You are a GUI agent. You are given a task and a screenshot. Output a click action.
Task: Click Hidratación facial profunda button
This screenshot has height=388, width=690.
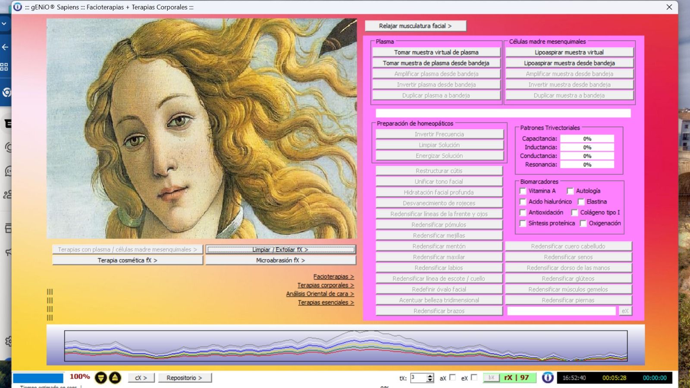click(x=439, y=192)
